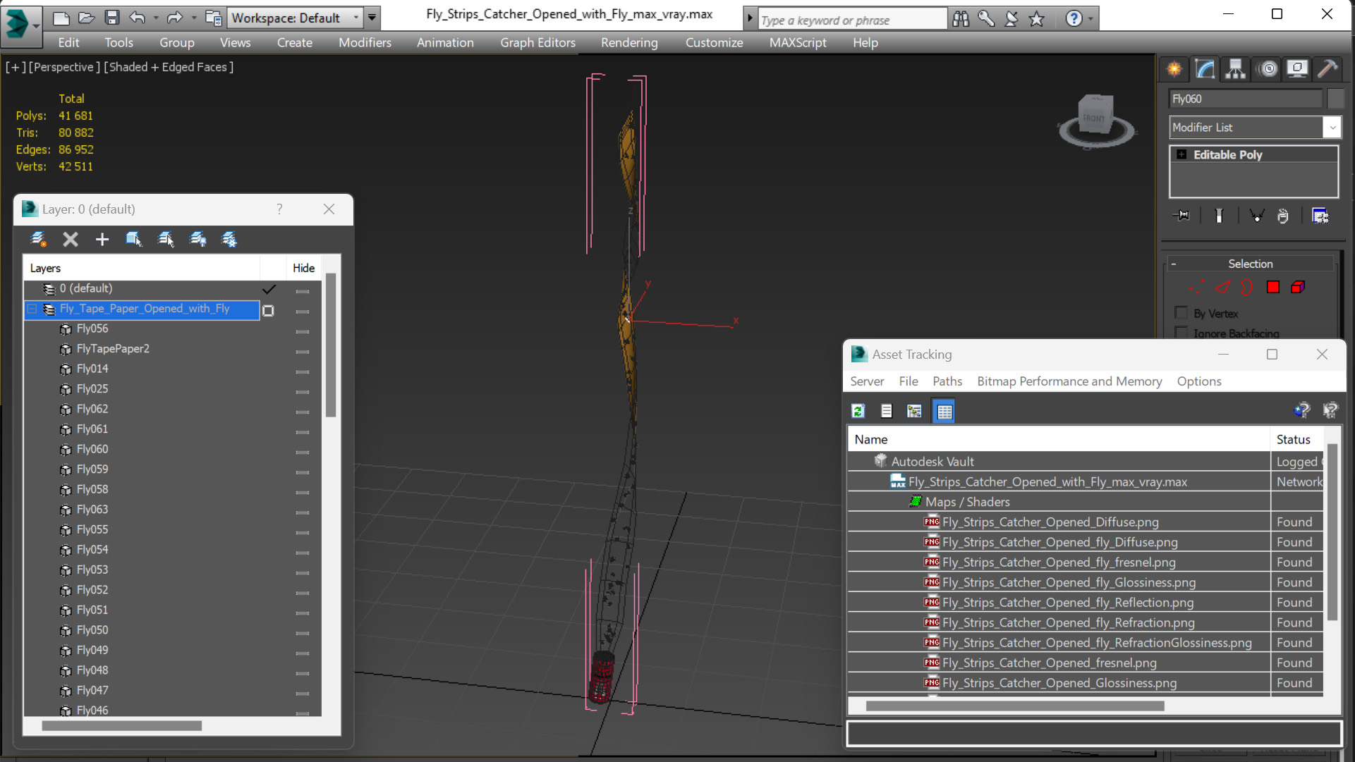Open the Rendering menu
The image size is (1355, 762).
click(628, 42)
